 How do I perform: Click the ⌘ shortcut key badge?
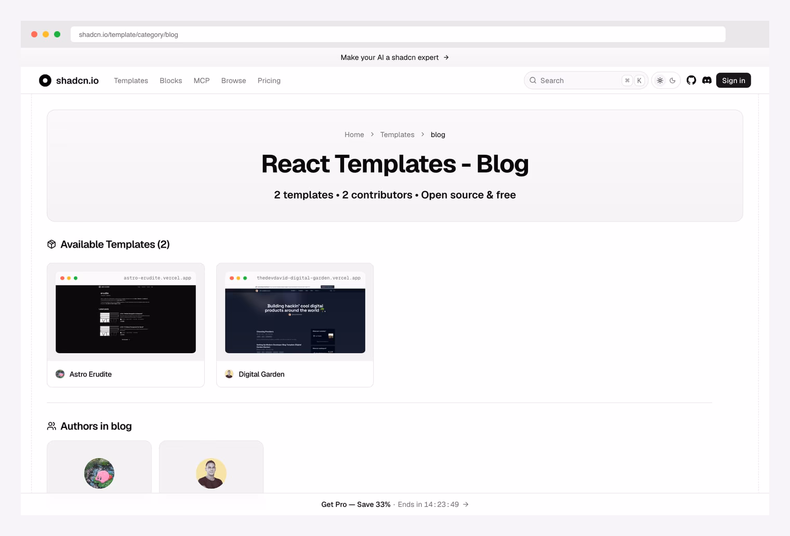627,81
